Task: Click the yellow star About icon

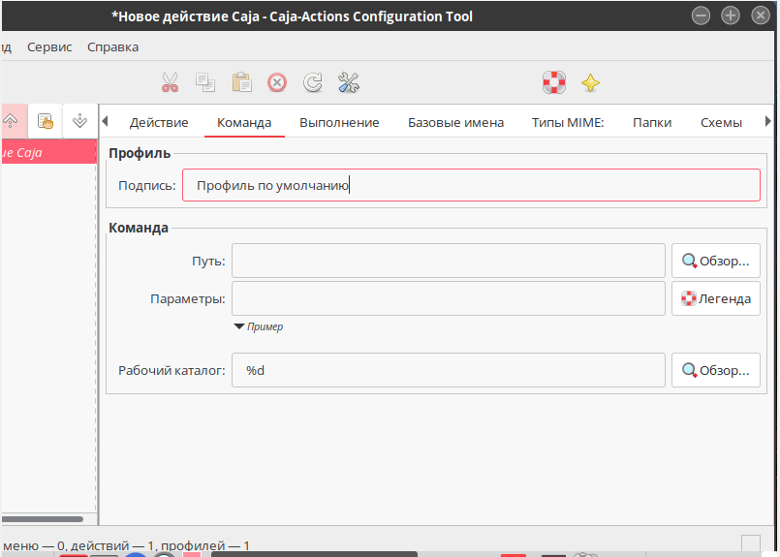Action: (590, 82)
